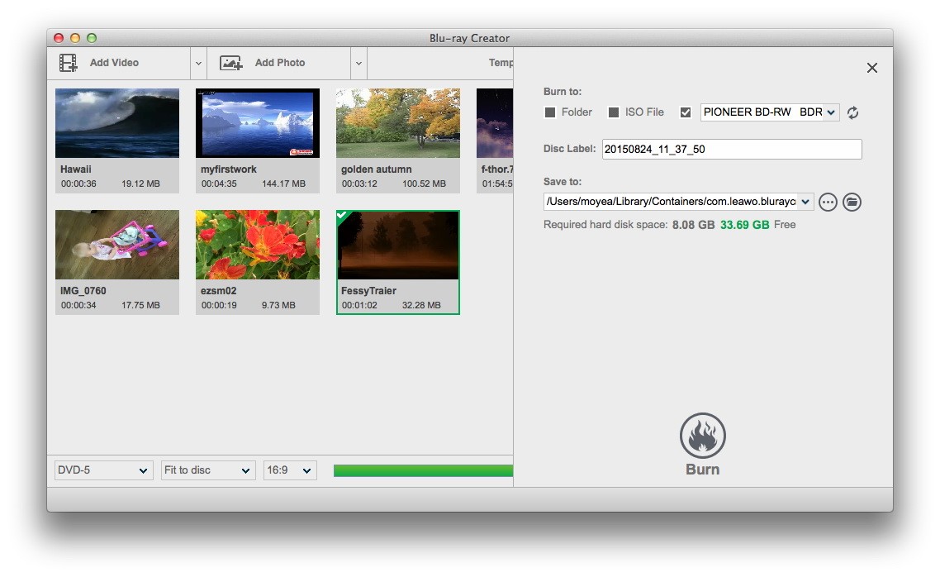The height and width of the screenshot is (577, 940).
Task: Open the Fit to disc dropdown
Action: coord(207,470)
